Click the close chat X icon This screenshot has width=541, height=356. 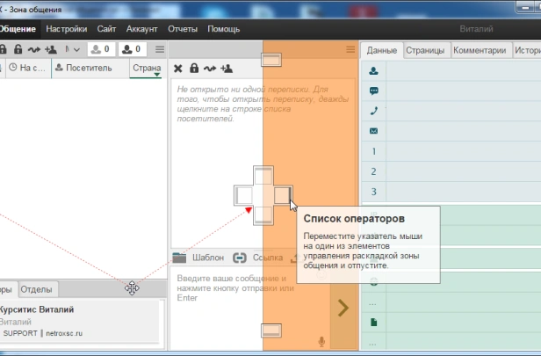tap(177, 69)
